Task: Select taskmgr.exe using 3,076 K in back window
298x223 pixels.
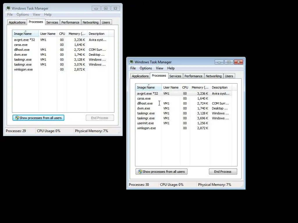Action: pos(61,64)
